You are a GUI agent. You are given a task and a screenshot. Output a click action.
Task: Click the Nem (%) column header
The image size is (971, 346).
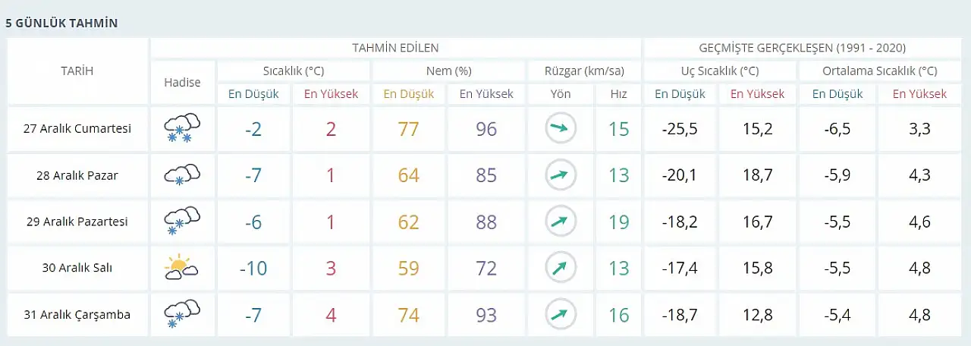click(x=448, y=71)
